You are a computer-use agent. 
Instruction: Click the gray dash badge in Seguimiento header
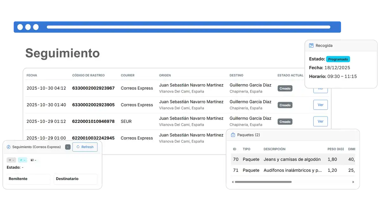pos(67,147)
